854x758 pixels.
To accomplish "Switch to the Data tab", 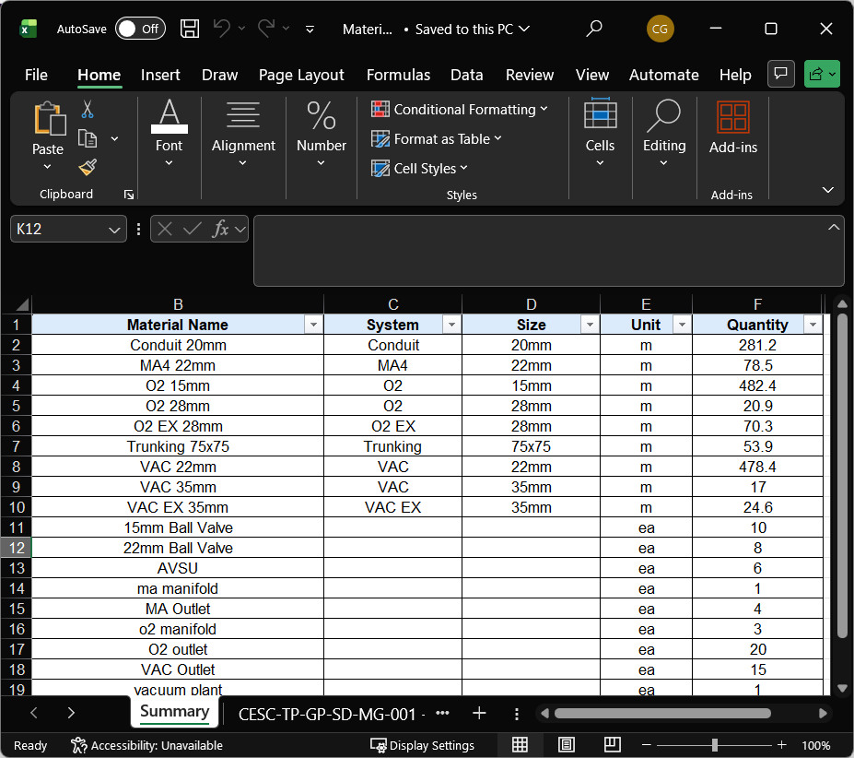I will tap(467, 75).
